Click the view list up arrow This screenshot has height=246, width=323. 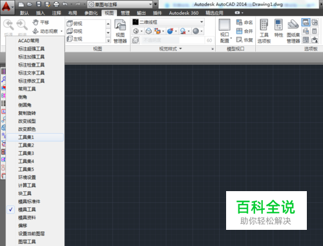click(x=108, y=24)
